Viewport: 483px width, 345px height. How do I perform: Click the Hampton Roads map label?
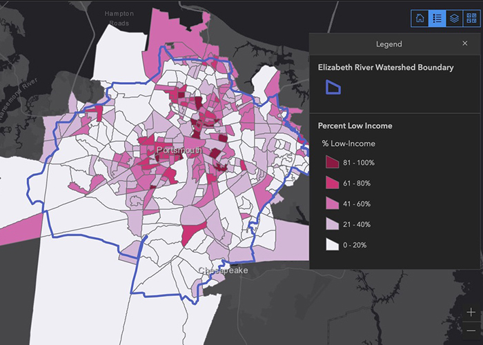[117, 18]
